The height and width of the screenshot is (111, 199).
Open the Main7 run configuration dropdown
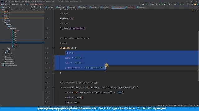pos(153,4)
